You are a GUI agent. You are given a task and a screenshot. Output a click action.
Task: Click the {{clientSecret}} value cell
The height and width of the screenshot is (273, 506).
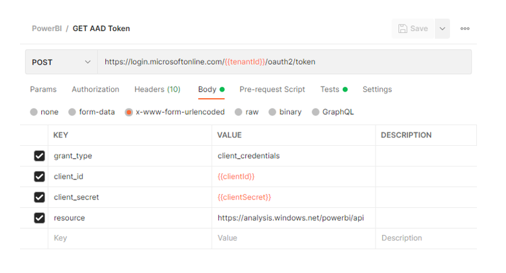(294, 197)
